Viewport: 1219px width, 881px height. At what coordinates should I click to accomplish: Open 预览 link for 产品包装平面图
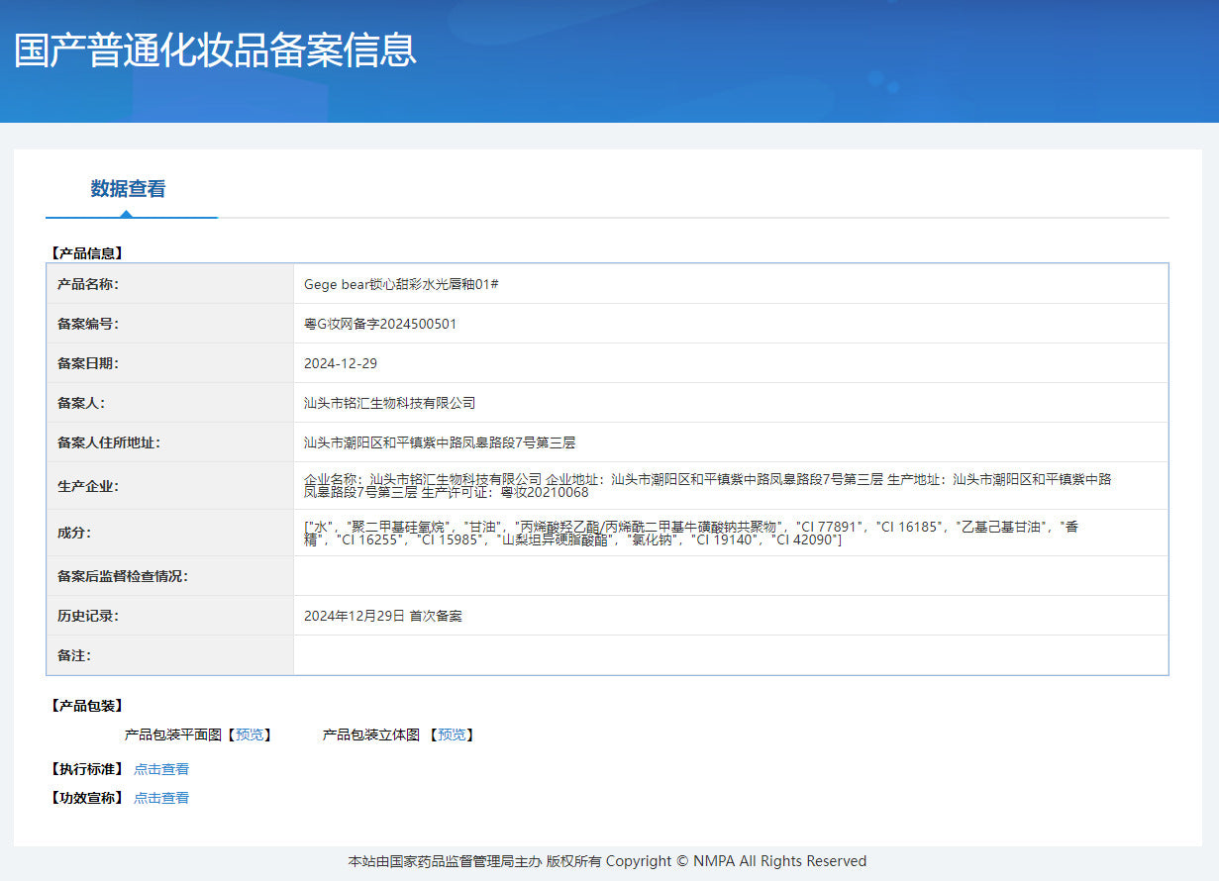[250, 734]
